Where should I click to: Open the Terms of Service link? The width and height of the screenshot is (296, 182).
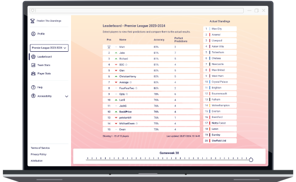[40, 148]
